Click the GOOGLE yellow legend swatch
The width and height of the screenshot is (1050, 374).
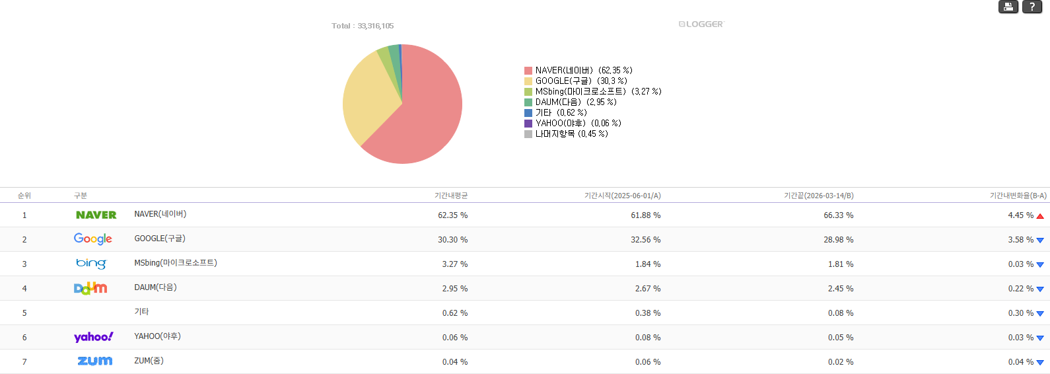pos(528,81)
